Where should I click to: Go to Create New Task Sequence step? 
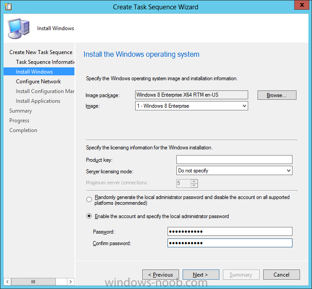coord(41,52)
